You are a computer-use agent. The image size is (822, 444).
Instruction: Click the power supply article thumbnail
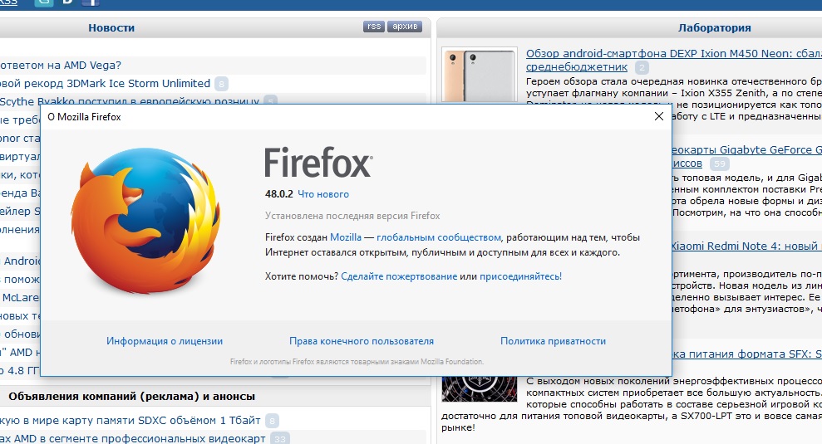[479, 388]
